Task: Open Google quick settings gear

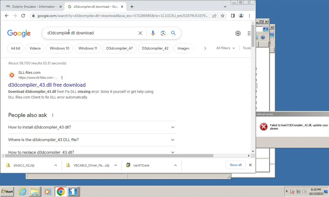Action: pyautogui.click(x=238, y=33)
